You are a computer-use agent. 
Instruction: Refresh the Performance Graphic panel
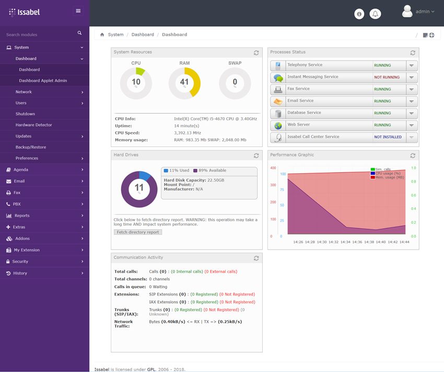point(413,156)
